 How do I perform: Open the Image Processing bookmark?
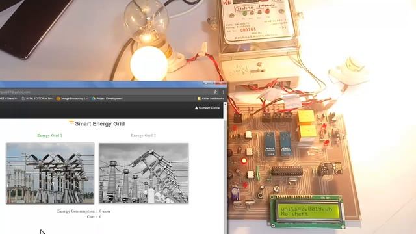click(x=72, y=98)
